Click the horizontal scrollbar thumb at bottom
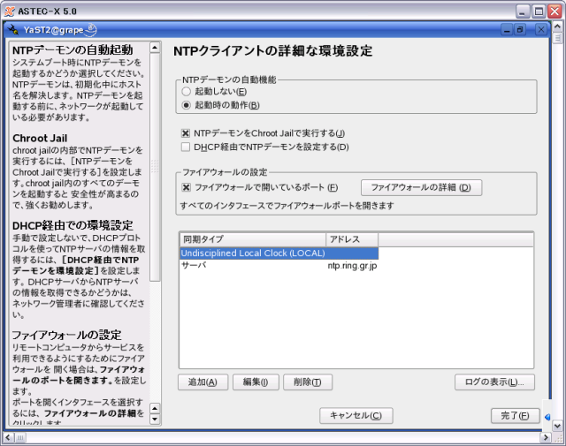 (x=19, y=438)
